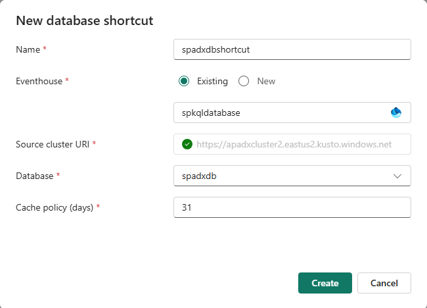Image resolution: width=427 pixels, height=308 pixels.
Task: Click the "Cache policy (days)" label
Action: click(55, 207)
